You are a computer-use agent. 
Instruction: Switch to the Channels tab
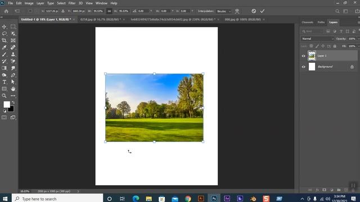pos(308,22)
